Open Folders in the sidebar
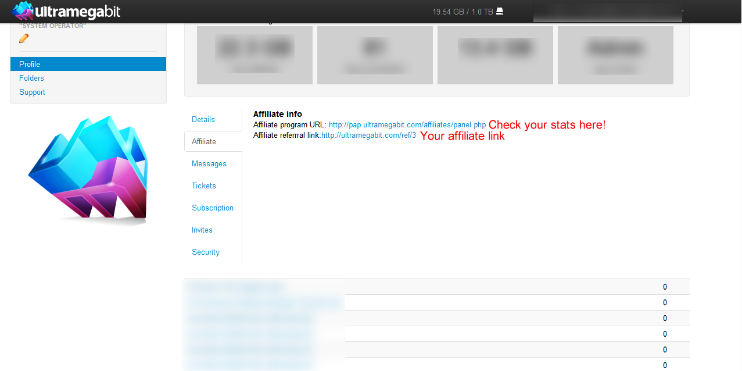Viewport: 742px width, 371px height. point(31,78)
